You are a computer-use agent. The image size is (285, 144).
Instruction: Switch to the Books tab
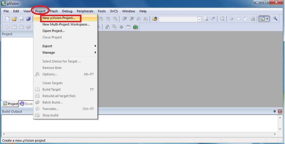(26, 104)
